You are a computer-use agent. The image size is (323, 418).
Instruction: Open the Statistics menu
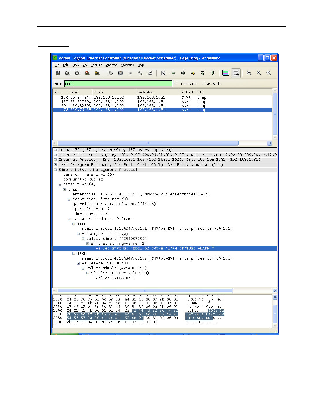(x=127, y=65)
